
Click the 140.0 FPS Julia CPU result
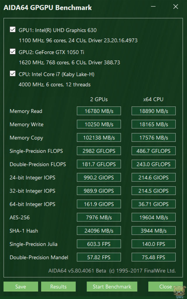point(153,244)
